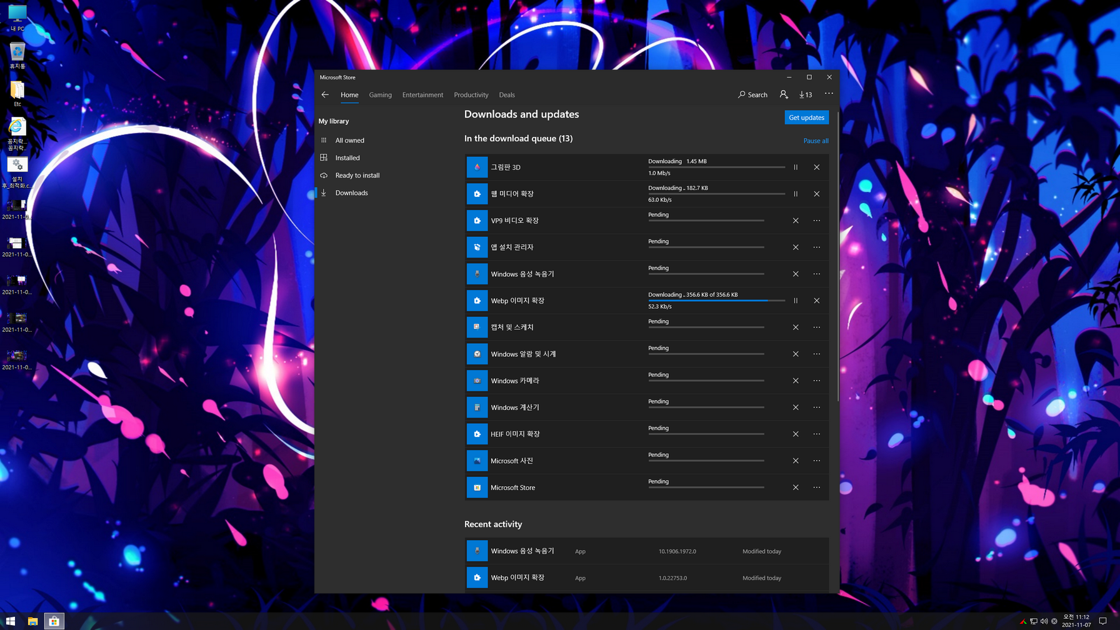Switch to the Deals tab

(x=507, y=95)
